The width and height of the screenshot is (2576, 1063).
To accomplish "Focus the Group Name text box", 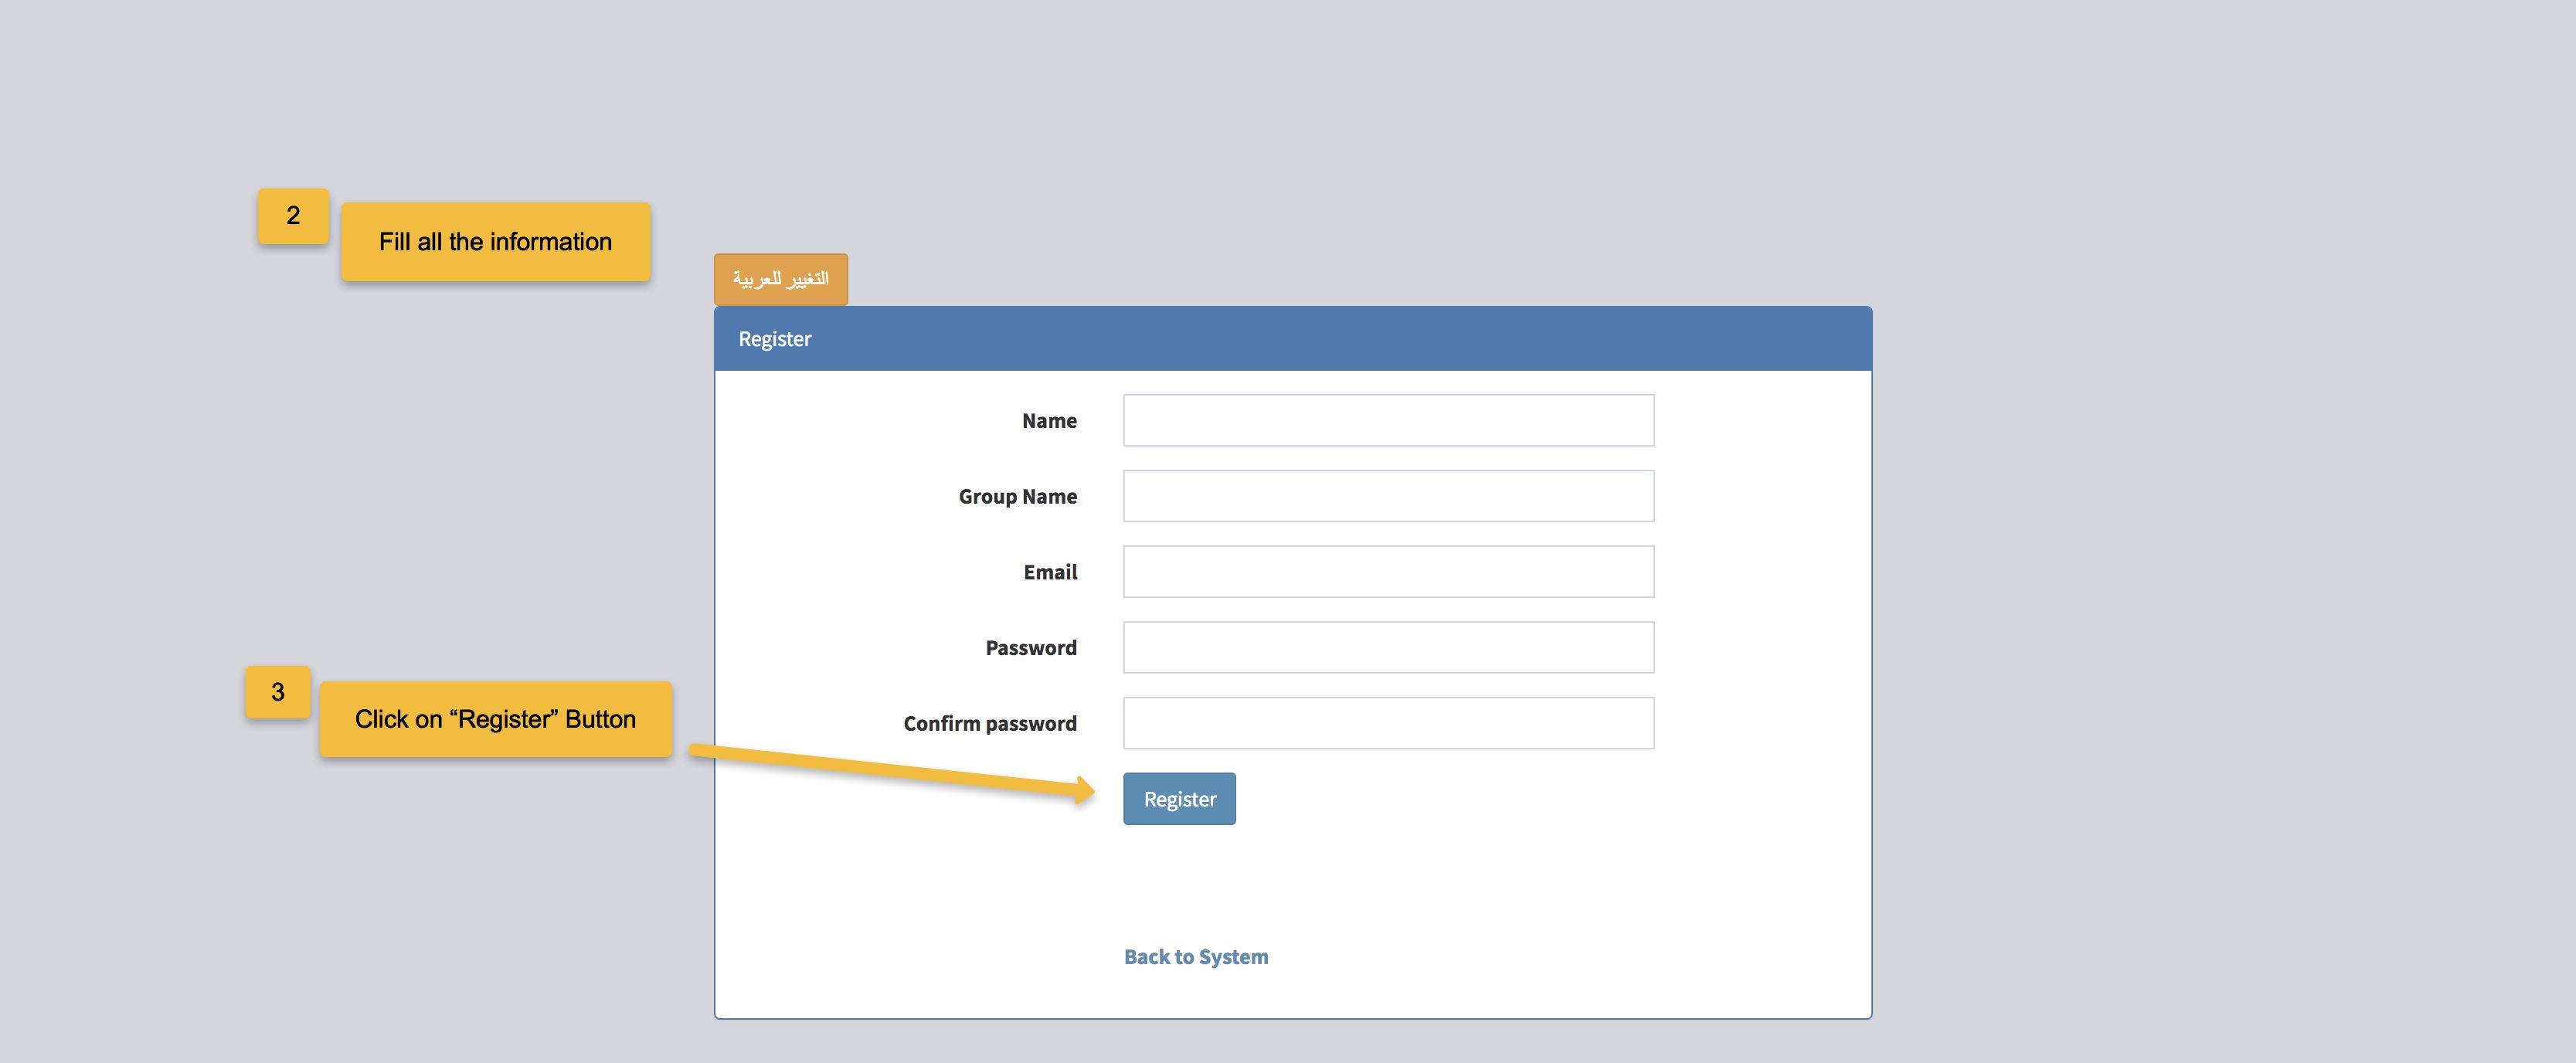I will click(x=1388, y=496).
